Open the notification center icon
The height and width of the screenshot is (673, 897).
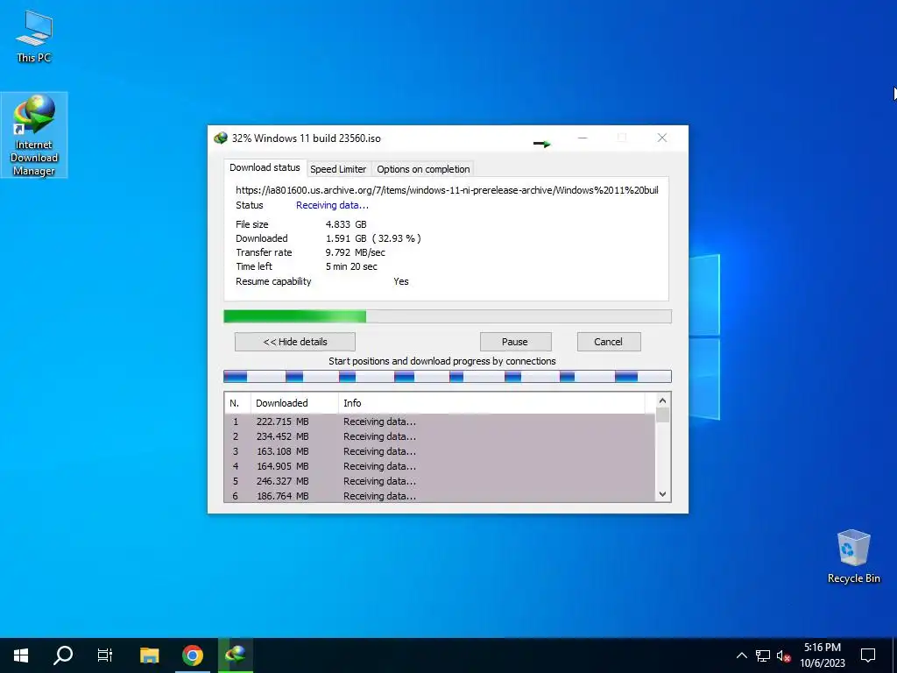[x=868, y=655]
